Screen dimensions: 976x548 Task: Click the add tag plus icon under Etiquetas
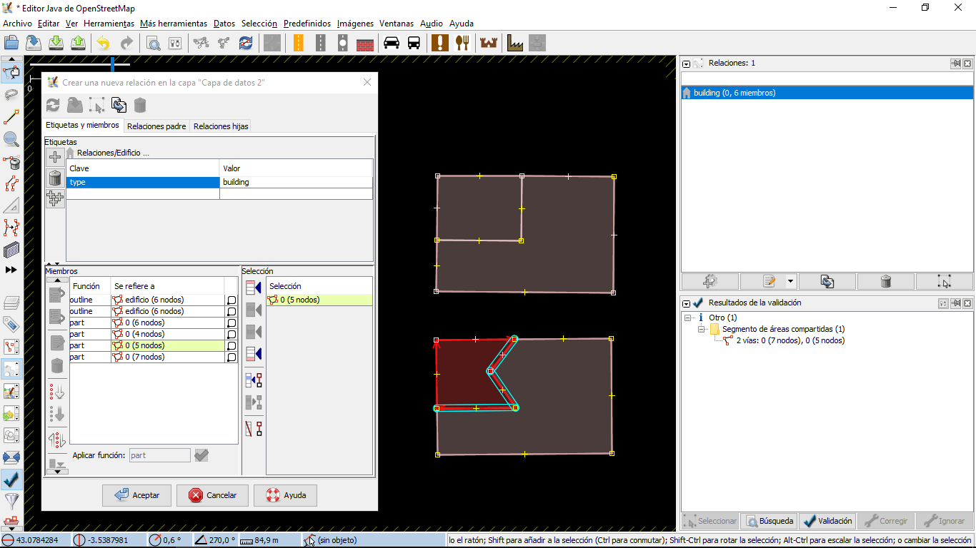click(55, 157)
